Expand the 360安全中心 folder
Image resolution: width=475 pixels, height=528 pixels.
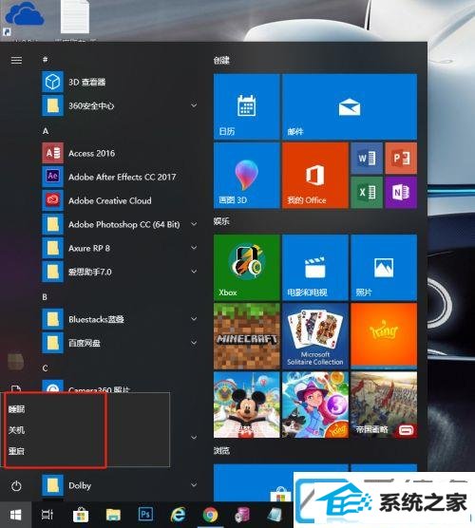(194, 105)
